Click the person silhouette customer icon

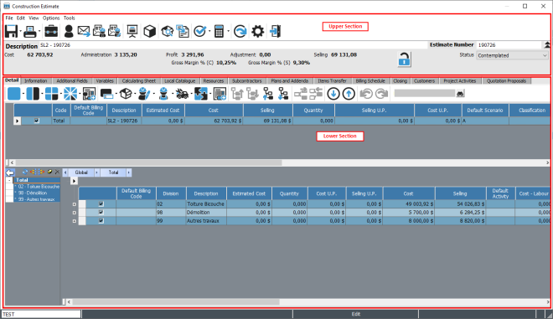69,31
